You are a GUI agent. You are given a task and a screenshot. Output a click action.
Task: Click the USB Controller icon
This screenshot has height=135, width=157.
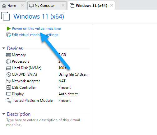pos(9,88)
